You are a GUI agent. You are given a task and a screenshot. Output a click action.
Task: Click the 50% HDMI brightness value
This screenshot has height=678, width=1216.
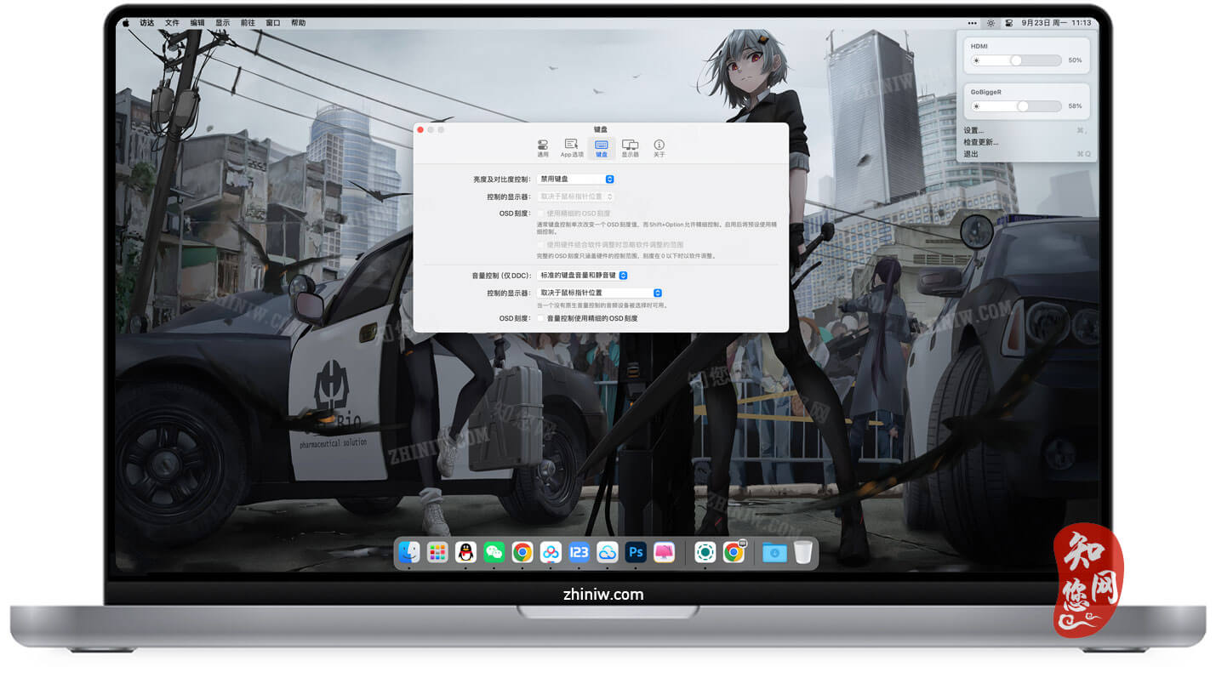[x=1075, y=60]
